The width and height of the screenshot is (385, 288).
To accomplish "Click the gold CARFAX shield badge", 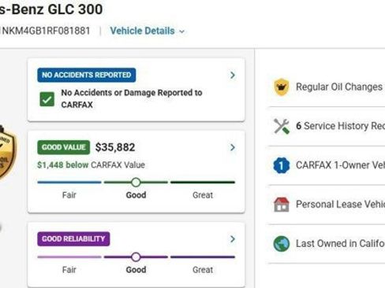I will tap(7, 152).
